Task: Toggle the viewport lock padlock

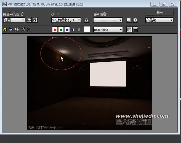Action: (x=87, y=20)
